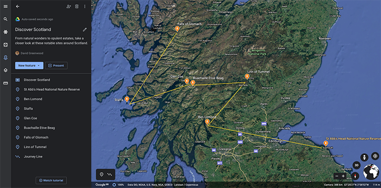Click the I'm Feeling Lucky dice icon
Screen dimensions: 381x188
tap(5, 45)
